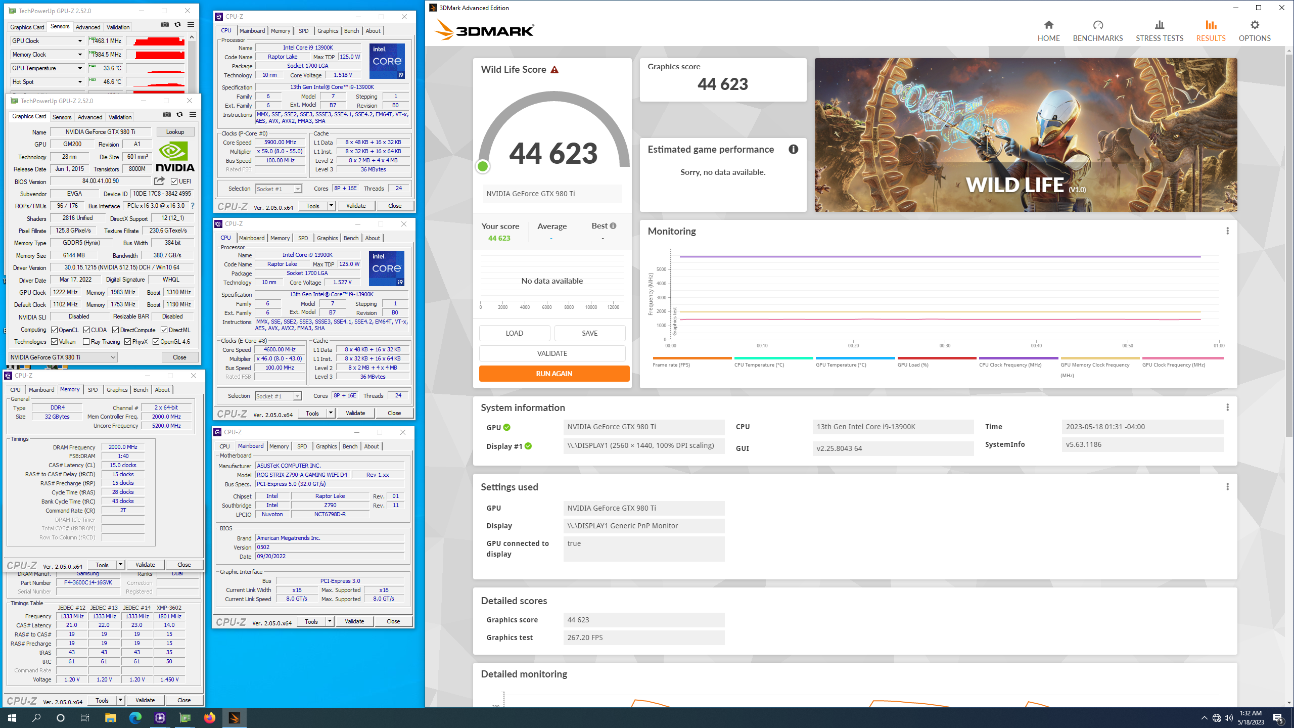This screenshot has width=1294, height=728.
Task: Expand the GPU Temperature sensor dropdown
Action: [x=79, y=68]
